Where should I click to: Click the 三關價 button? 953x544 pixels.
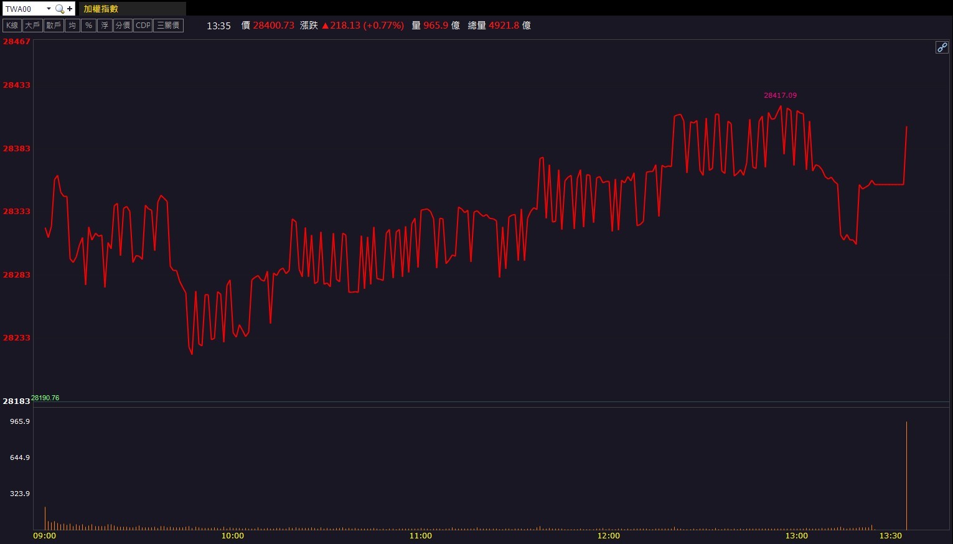[168, 26]
